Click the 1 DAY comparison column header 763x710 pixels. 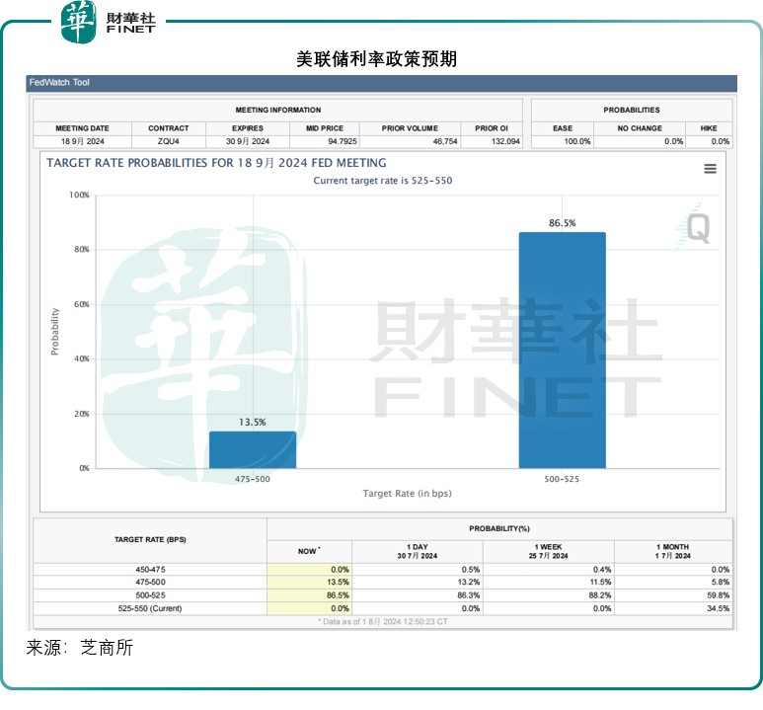417,551
